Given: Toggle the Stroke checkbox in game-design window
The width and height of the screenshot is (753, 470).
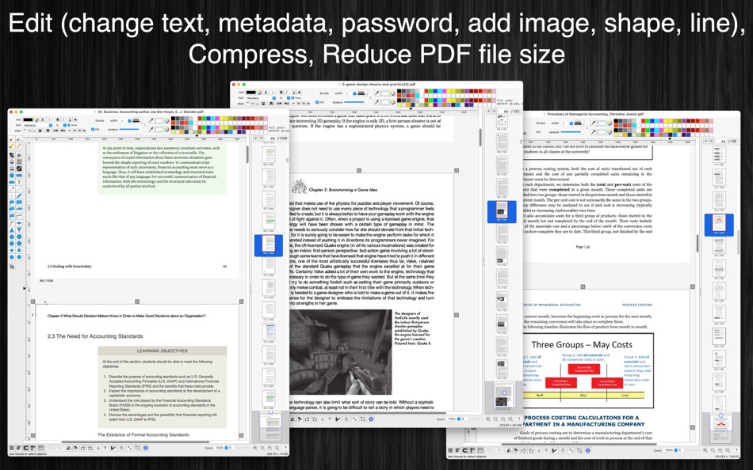Looking at the screenshot, I should [317, 93].
